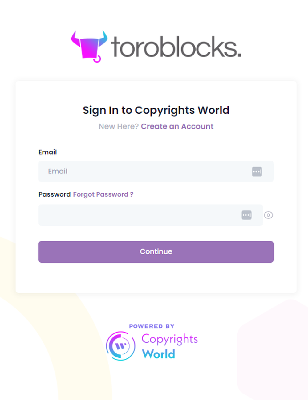Image resolution: width=308 pixels, height=400 pixels.
Task: Open password manager icon in Email field
Action: [x=257, y=171]
